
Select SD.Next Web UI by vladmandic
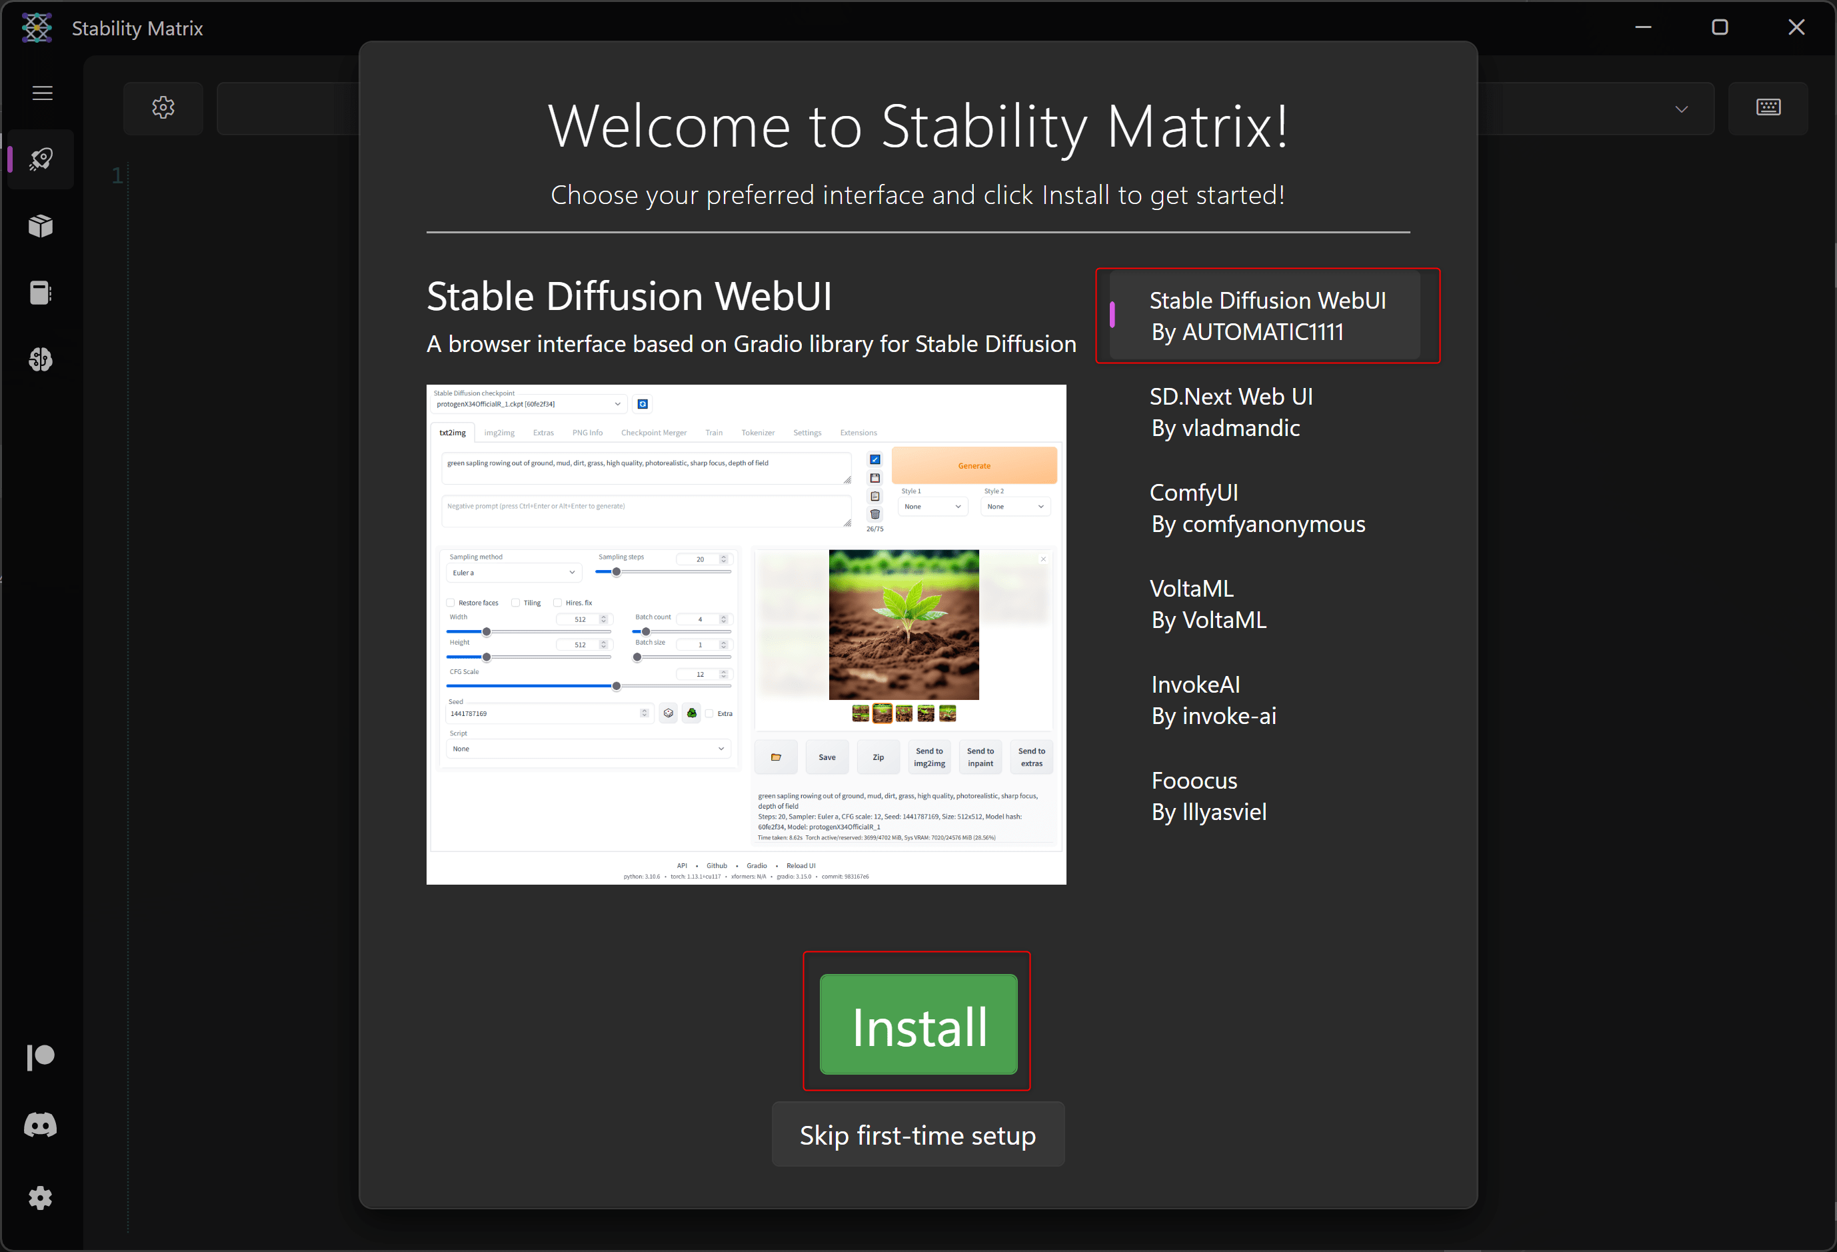[x=1230, y=412]
